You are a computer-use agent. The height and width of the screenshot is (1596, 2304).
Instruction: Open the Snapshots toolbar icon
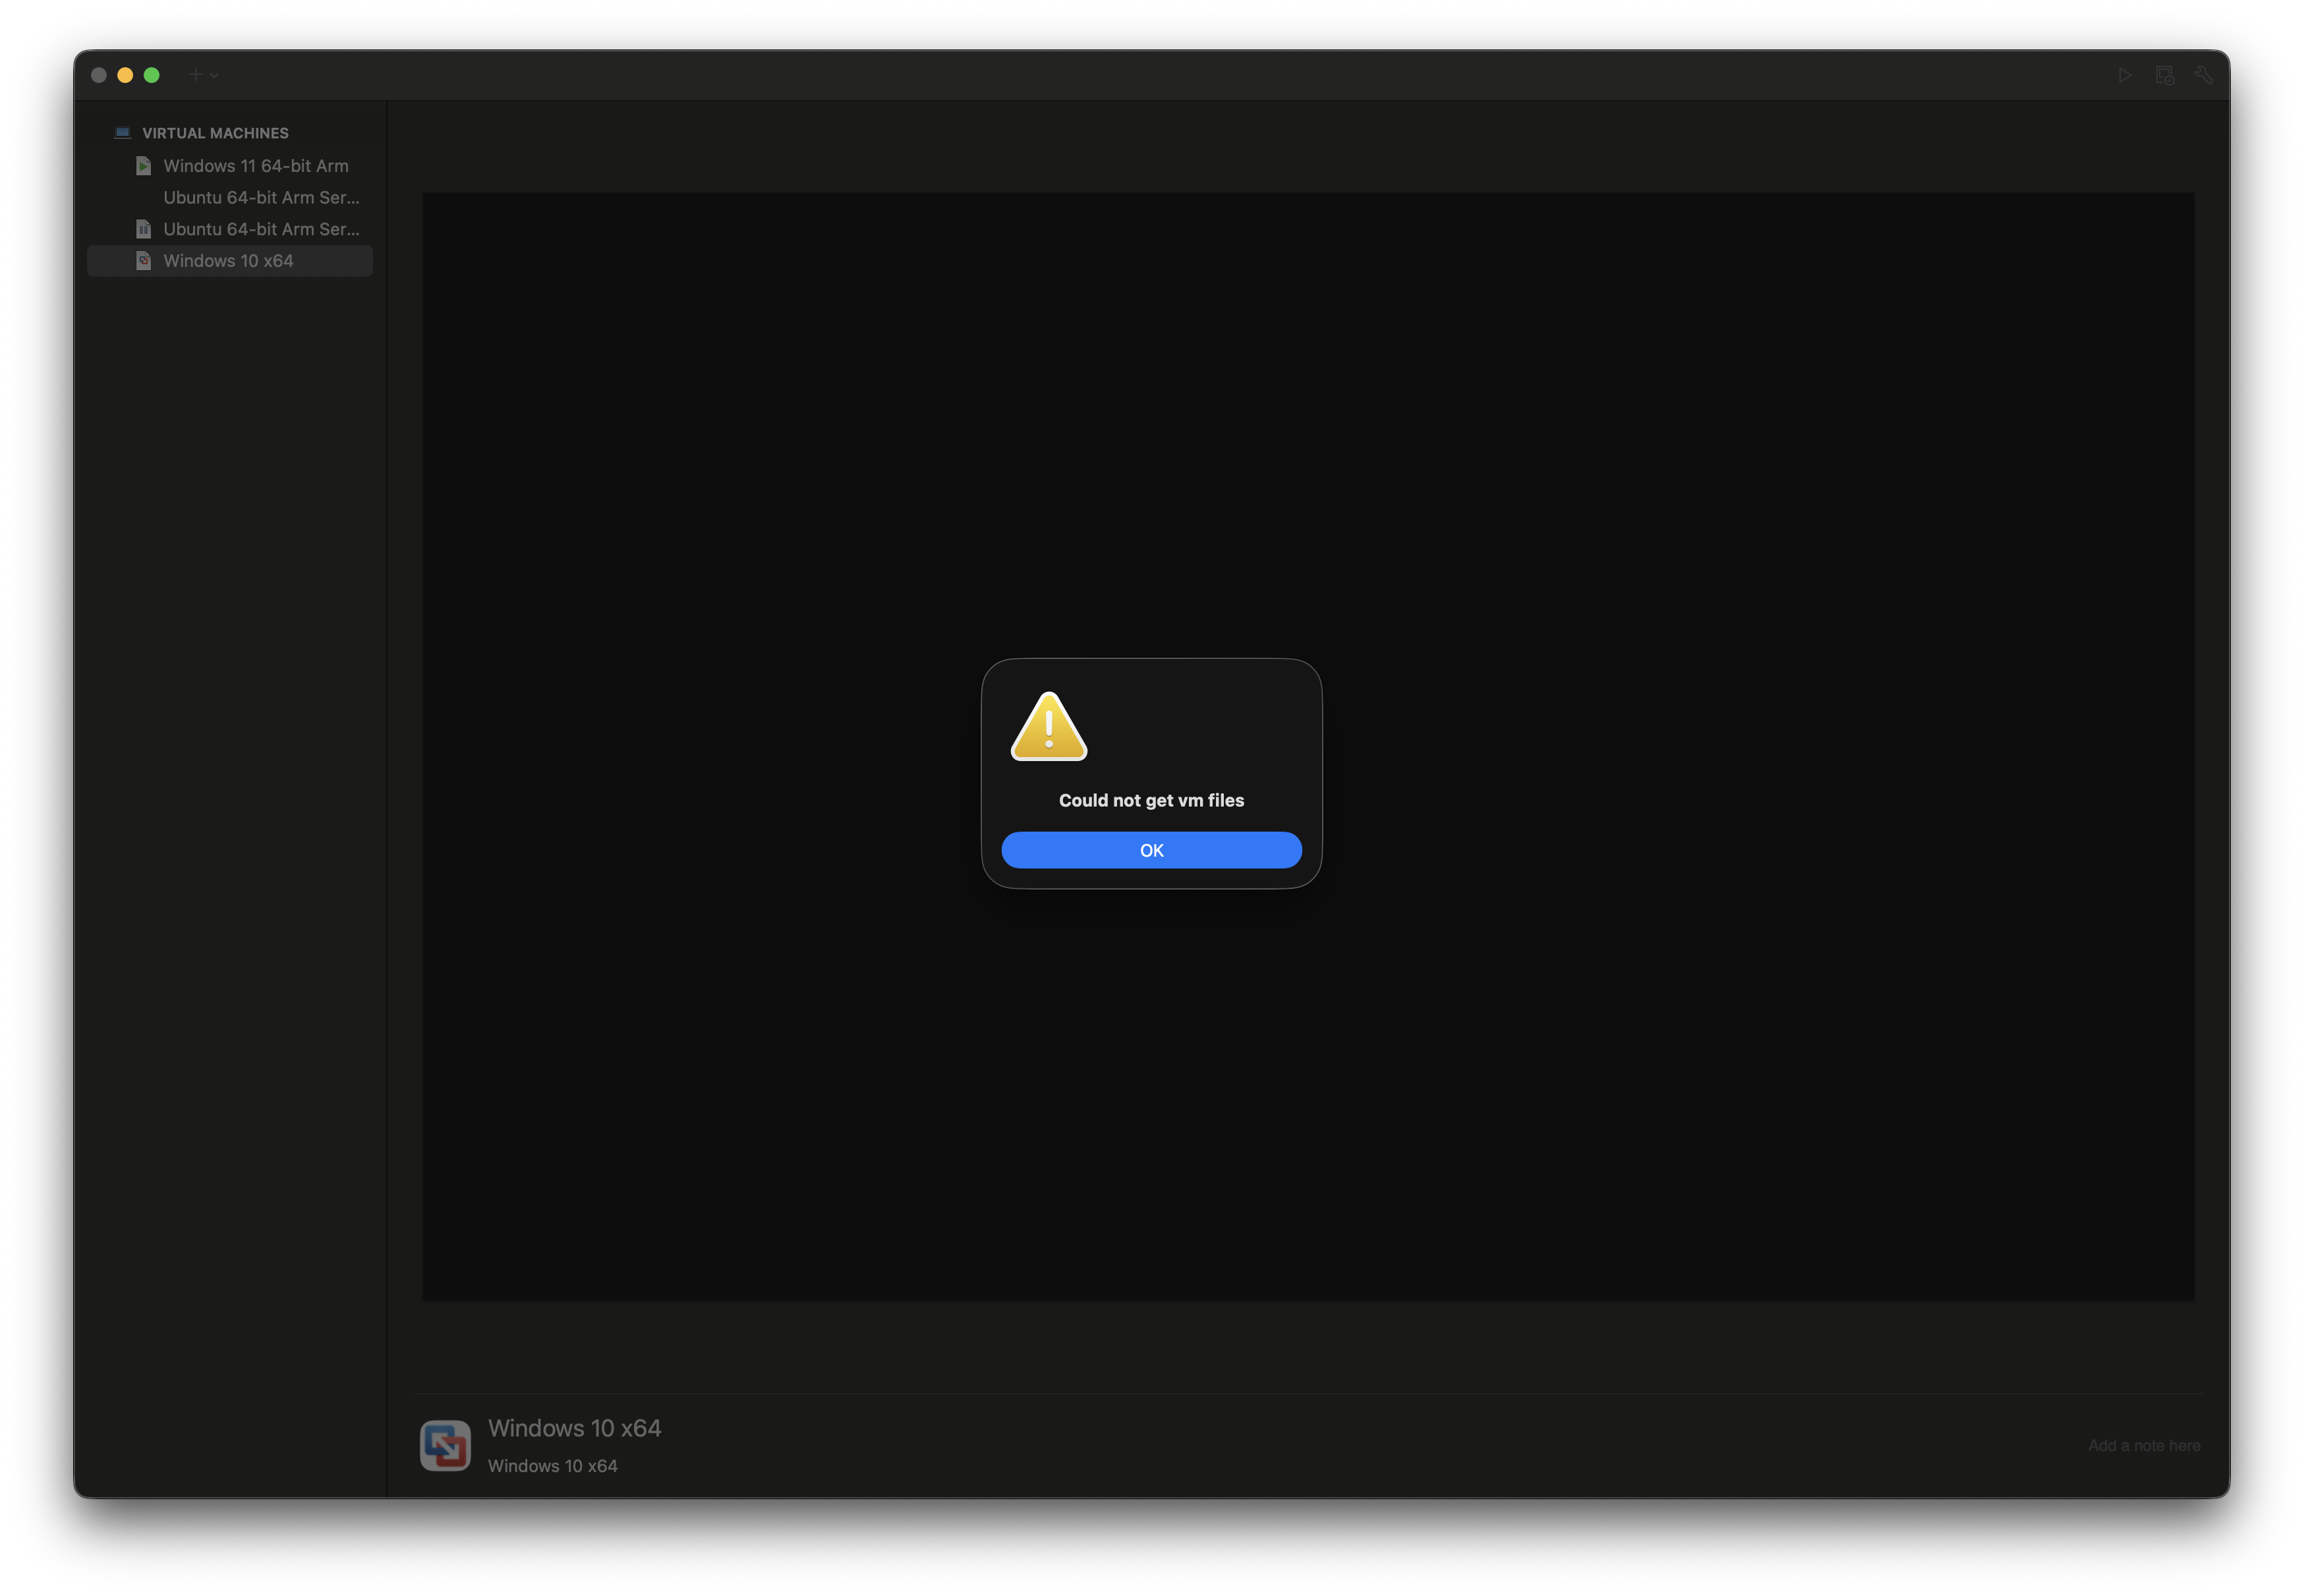point(2165,75)
